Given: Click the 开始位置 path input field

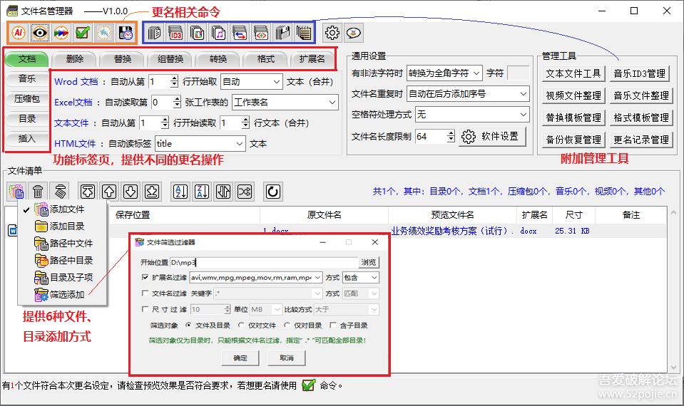Looking at the screenshot, I should [264, 262].
